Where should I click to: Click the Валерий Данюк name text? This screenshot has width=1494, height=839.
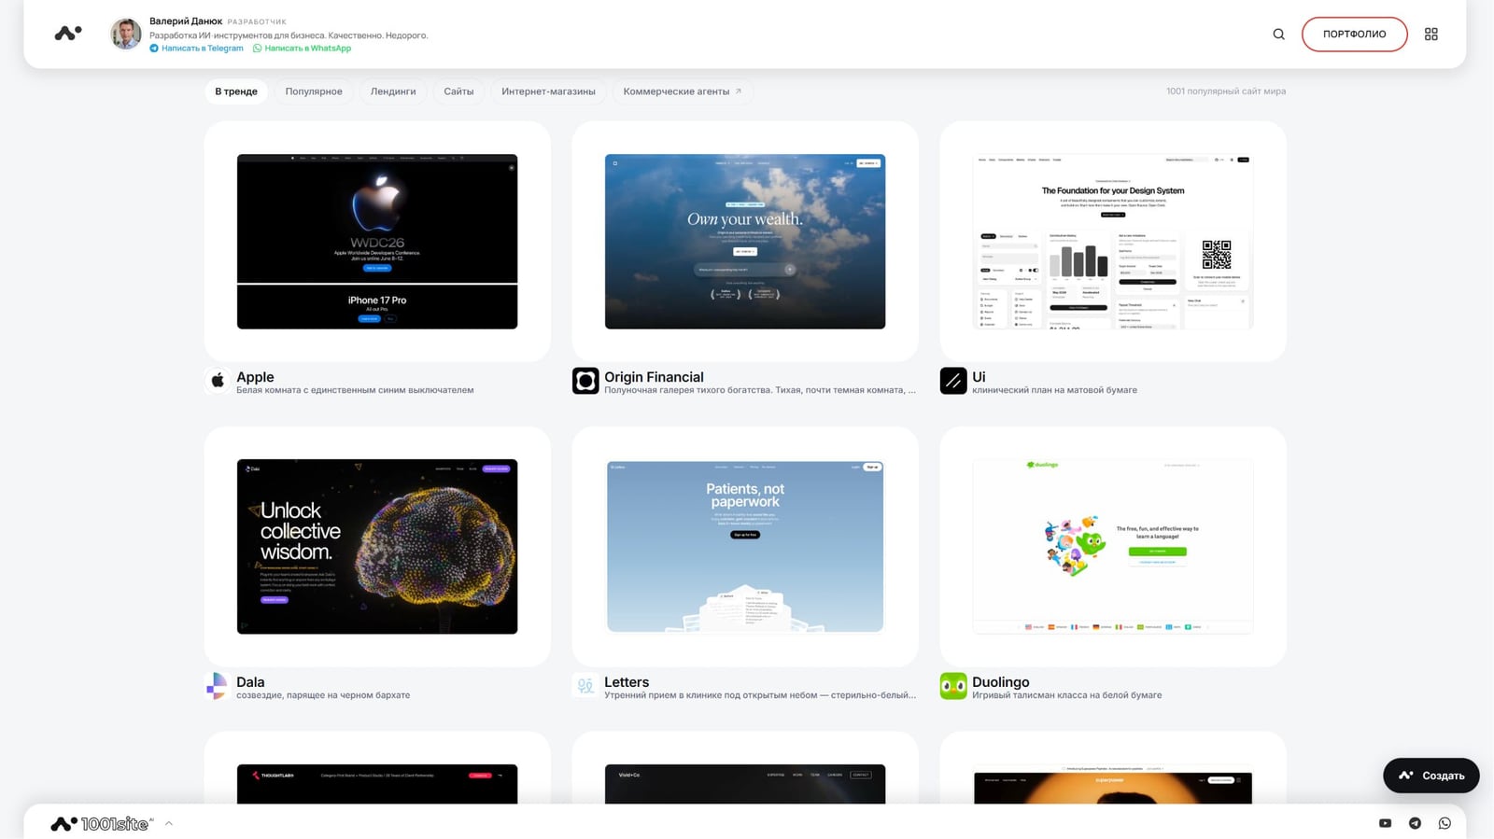pyautogui.click(x=186, y=21)
